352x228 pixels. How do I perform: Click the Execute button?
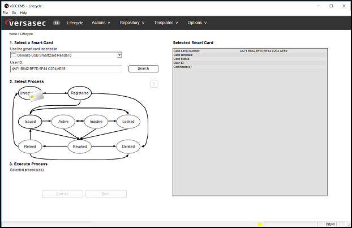(x=62, y=194)
